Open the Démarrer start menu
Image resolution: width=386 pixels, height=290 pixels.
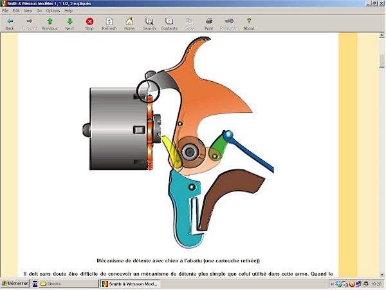point(15,284)
